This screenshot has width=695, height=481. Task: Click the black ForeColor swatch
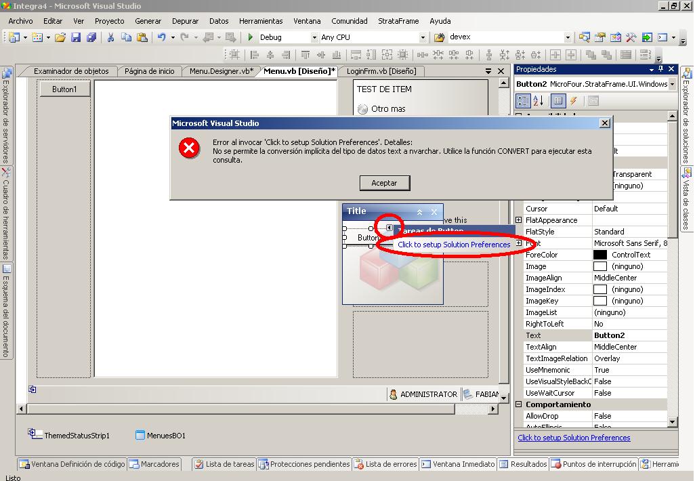[x=600, y=255]
